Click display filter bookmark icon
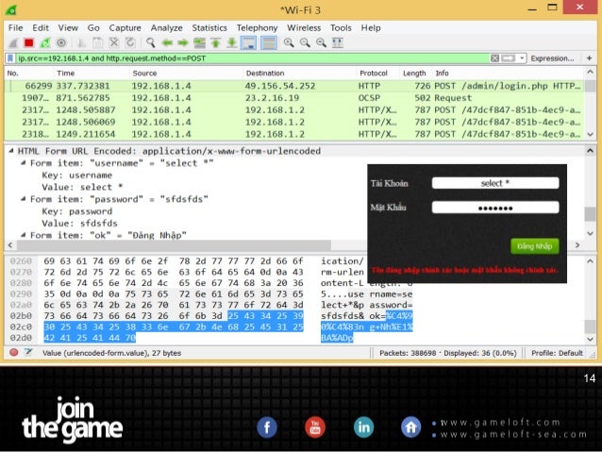 pyautogui.click(x=10, y=59)
